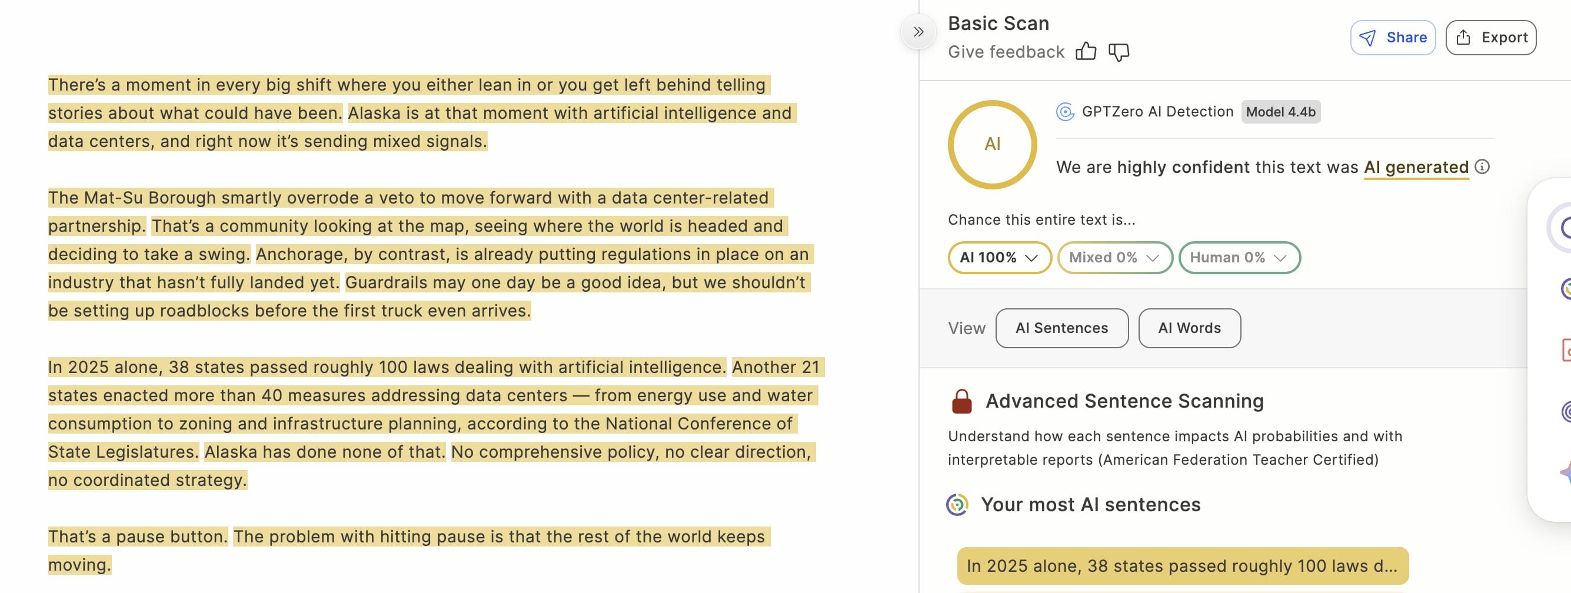Expand the Mixed 0% dropdown
The height and width of the screenshot is (593, 1571).
point(1114,258)
